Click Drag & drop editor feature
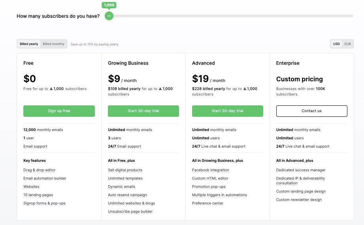The image size is (364, 225). [x=40, y=170]
